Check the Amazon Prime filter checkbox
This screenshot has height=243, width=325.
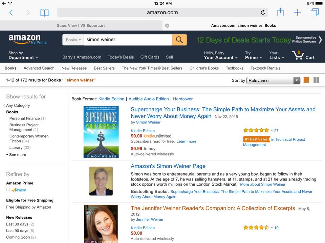tap(8, 189)
